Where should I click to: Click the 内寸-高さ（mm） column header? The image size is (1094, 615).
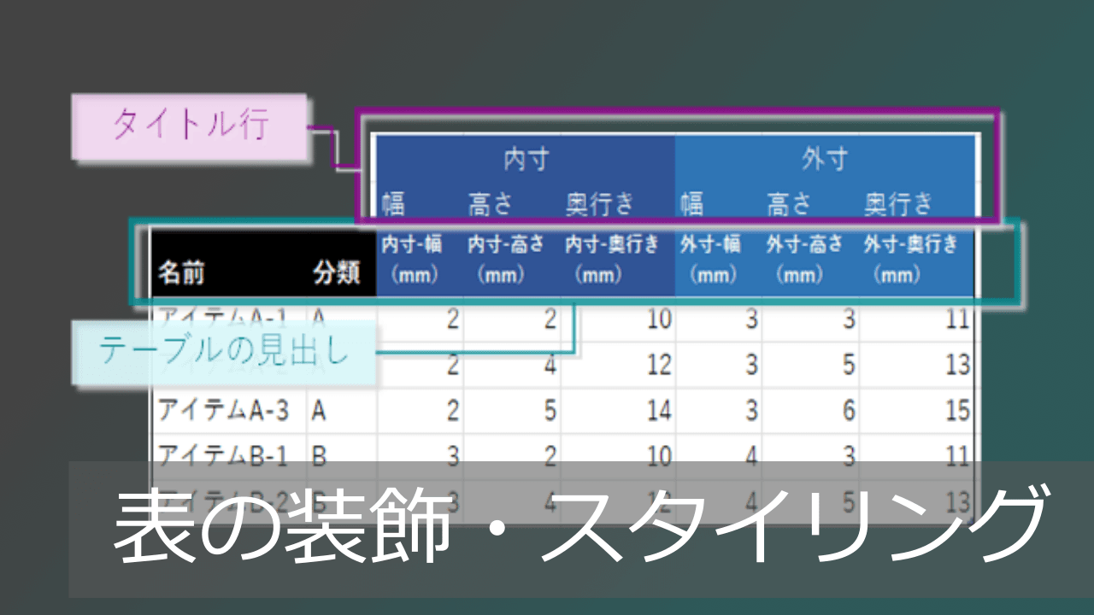tap(504, 259)
